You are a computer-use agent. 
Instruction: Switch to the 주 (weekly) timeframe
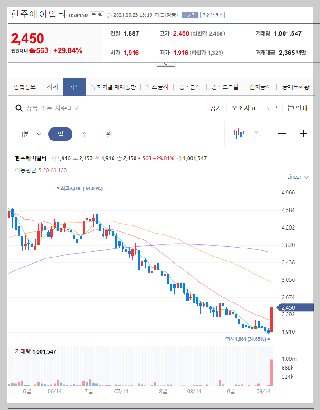click(85, 134)
